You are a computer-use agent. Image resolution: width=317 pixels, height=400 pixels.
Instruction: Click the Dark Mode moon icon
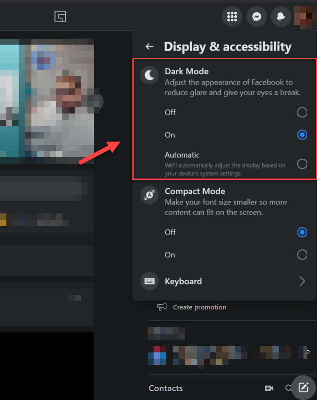[x=149, y=75]
